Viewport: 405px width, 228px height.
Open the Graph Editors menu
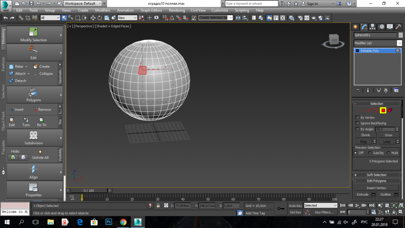click(151, 11)
